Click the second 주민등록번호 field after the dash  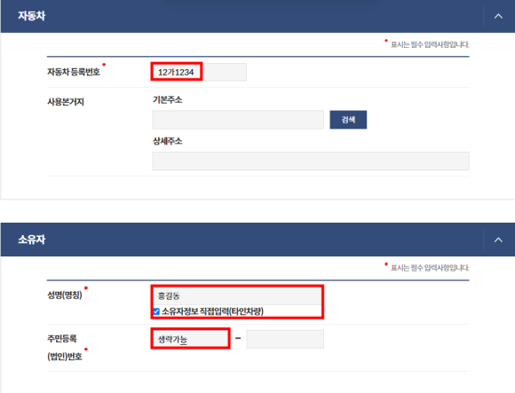[285, 339]
